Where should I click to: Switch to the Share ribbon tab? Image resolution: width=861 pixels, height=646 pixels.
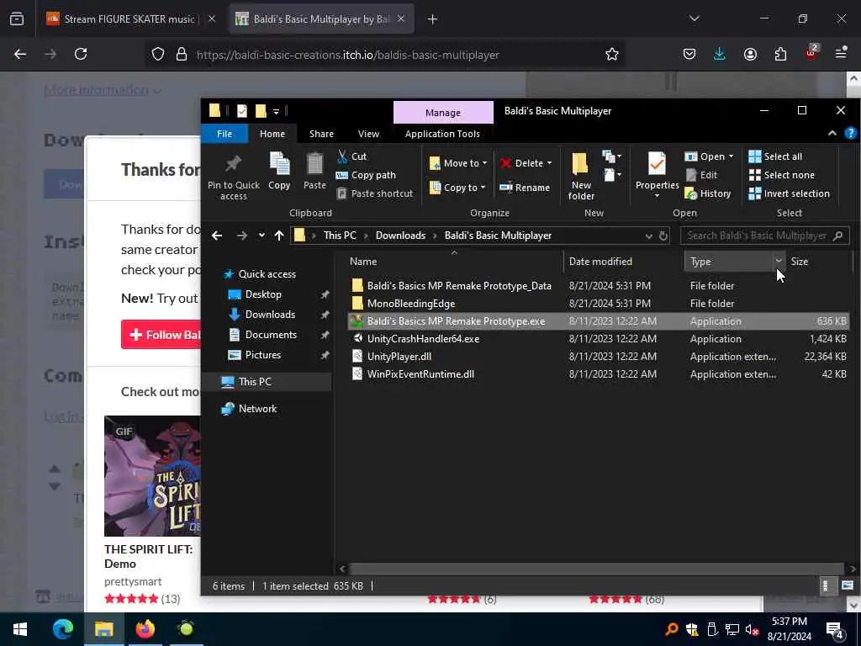coord(321,134)
